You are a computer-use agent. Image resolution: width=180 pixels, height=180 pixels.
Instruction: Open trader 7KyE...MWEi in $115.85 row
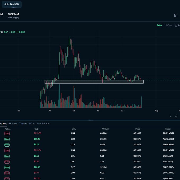(x=168, y=133)
